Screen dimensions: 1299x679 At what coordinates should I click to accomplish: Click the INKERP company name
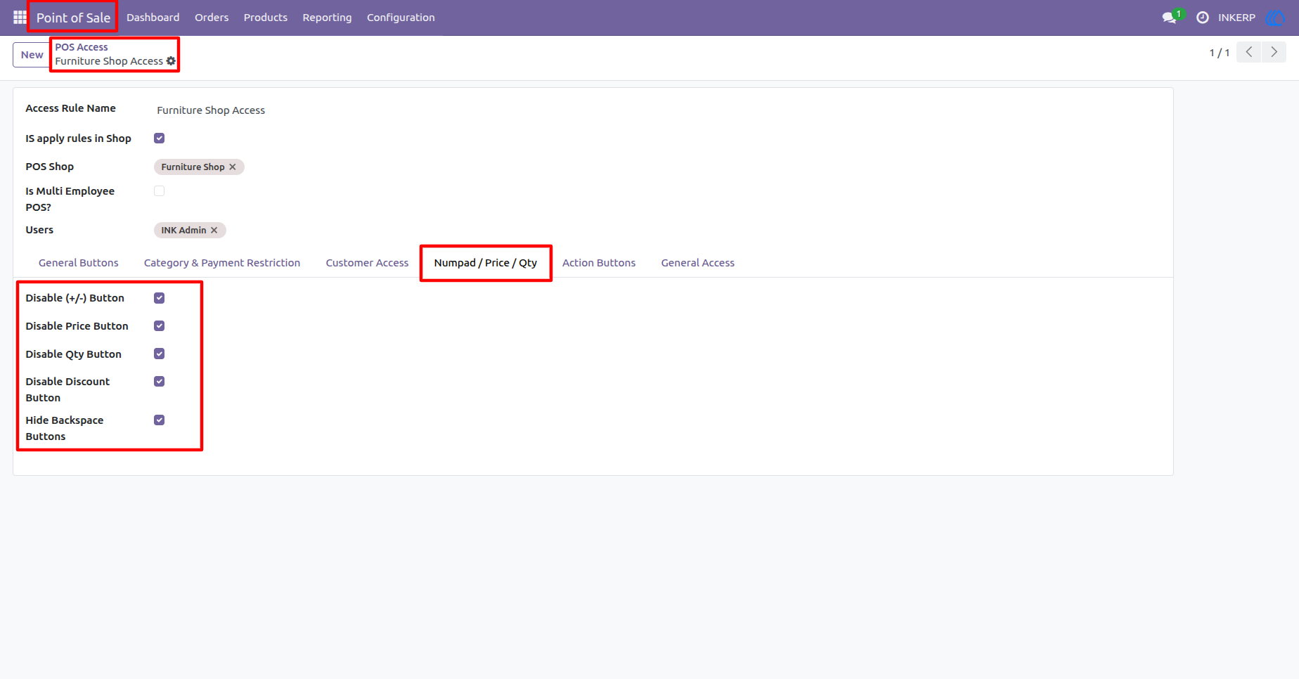(1236, 18)
